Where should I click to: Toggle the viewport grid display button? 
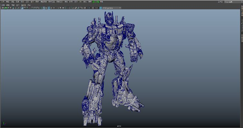[22, 8]
